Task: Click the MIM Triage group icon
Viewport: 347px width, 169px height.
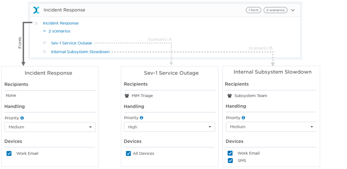Action: click(x=127, y=96)
